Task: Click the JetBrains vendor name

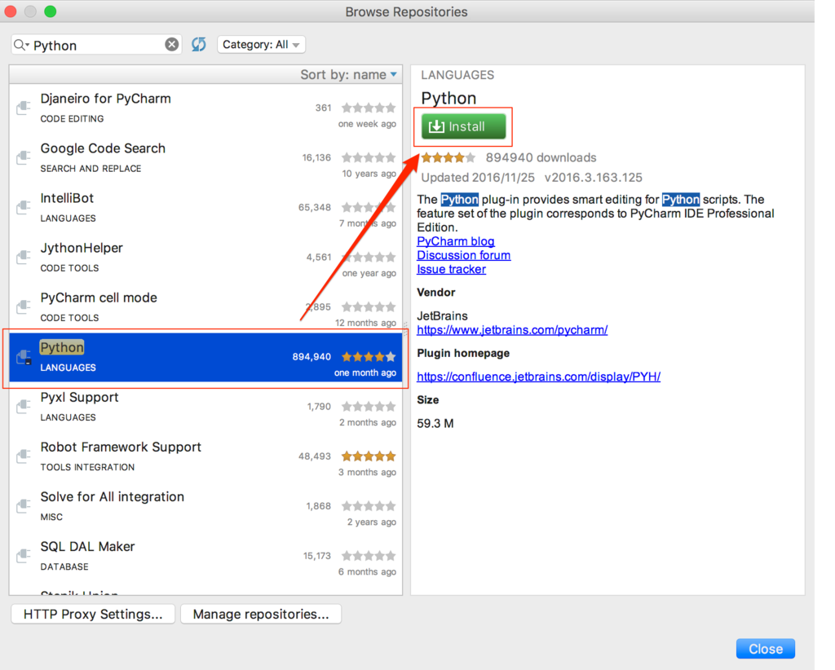Action: coord(442,316)
